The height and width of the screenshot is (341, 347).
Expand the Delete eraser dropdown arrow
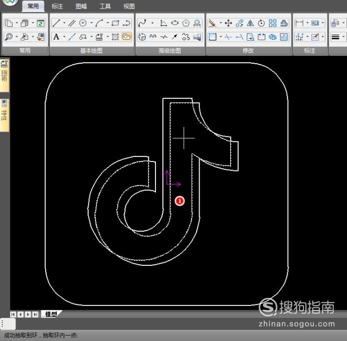tap(221, 23)
